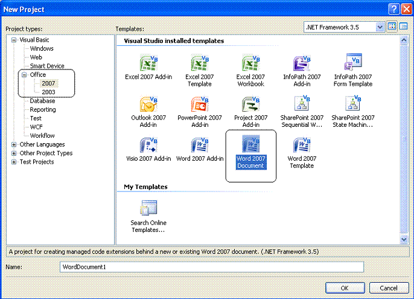414x299 pixels.
Task: Expand the Other Project Types node
Action: pos(14,153)
